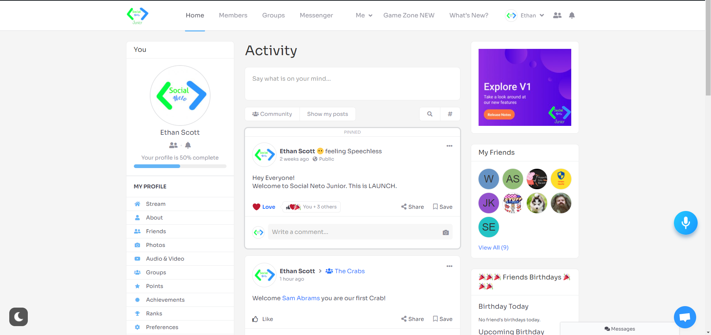Open the chat bubble floating button
Viewport: 711px width, 335px height.
pos(685,317)
